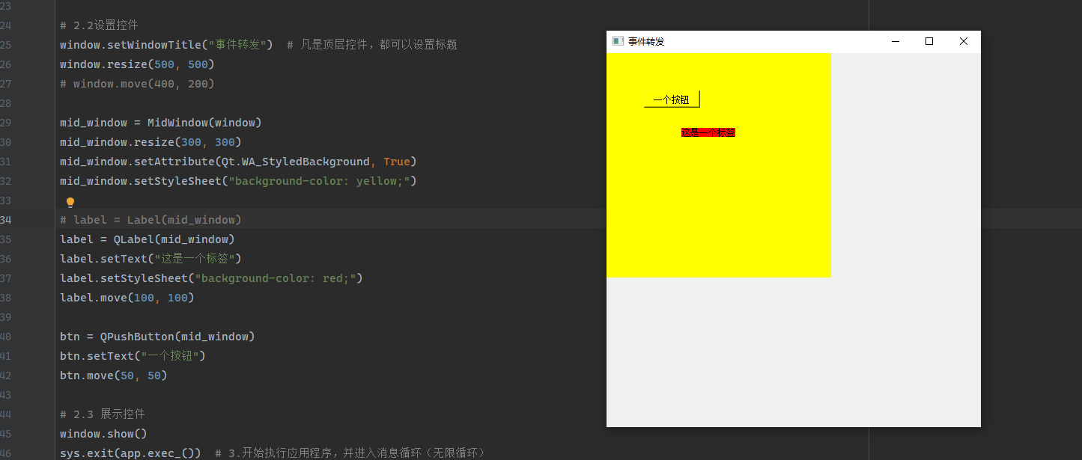Click the btn.setText("一个按钮") line
The image size is (1082, 460).
(133, 356)
